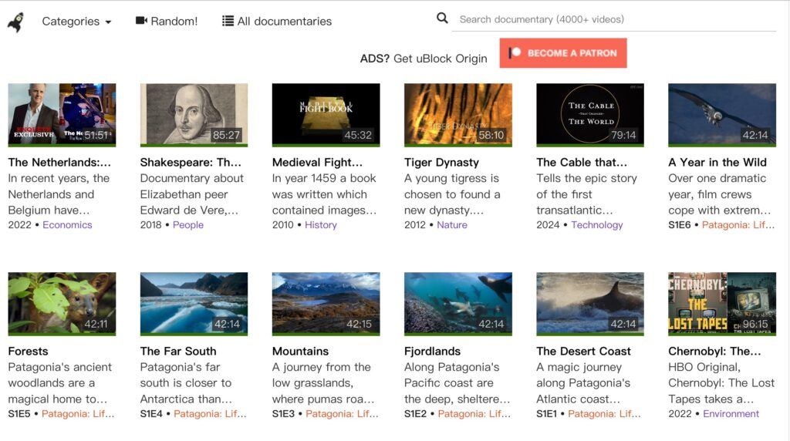
Task: Open the Fjordlands title link
Action: (x=432, y=351)
